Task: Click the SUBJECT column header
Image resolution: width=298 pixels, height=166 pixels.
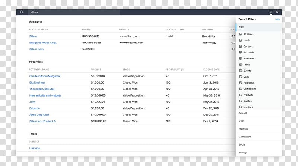Action: coord(34,141)
